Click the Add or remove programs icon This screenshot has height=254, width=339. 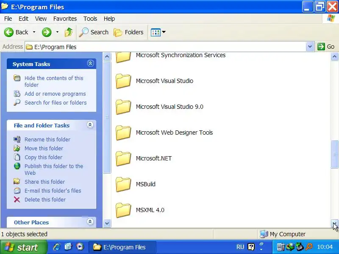point(17,94)
